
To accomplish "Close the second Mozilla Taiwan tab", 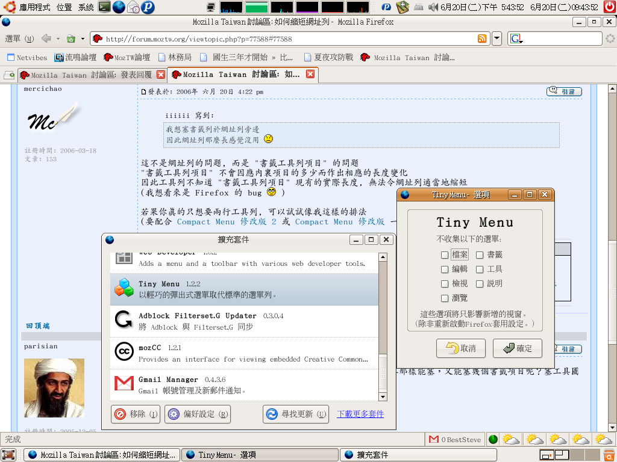I will pyautogui.click(x=310, y=75).
